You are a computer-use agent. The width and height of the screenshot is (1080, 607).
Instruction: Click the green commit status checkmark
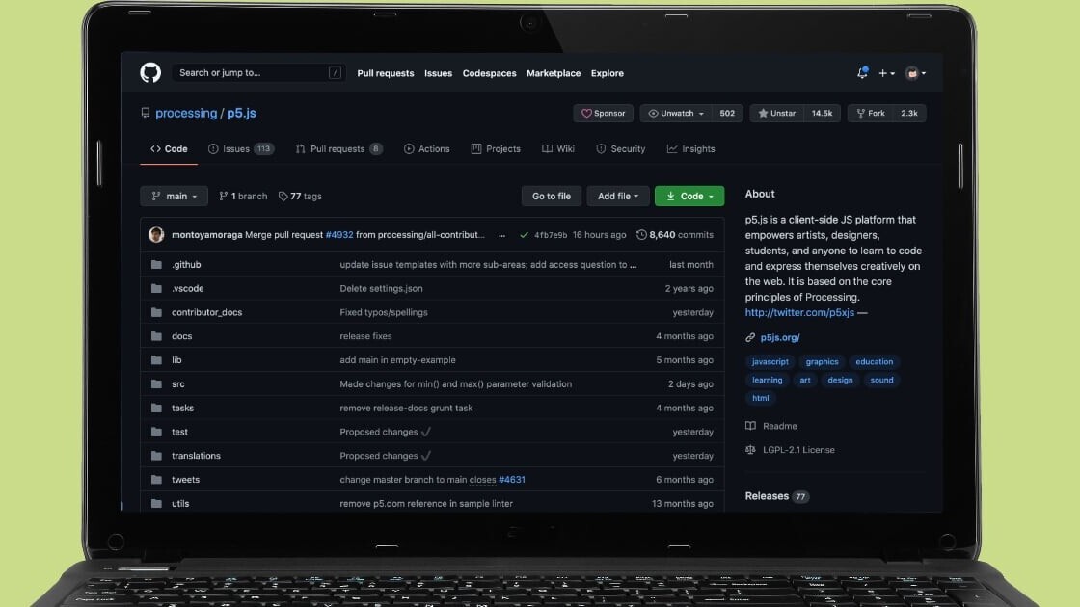tap(524, 234)
